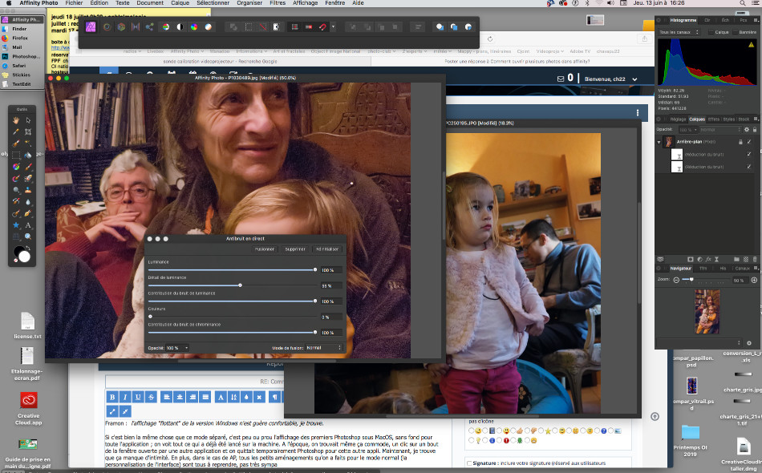Screen dimensions: 762x473
Task: Switch to the Effets tab
Action: 713,119
